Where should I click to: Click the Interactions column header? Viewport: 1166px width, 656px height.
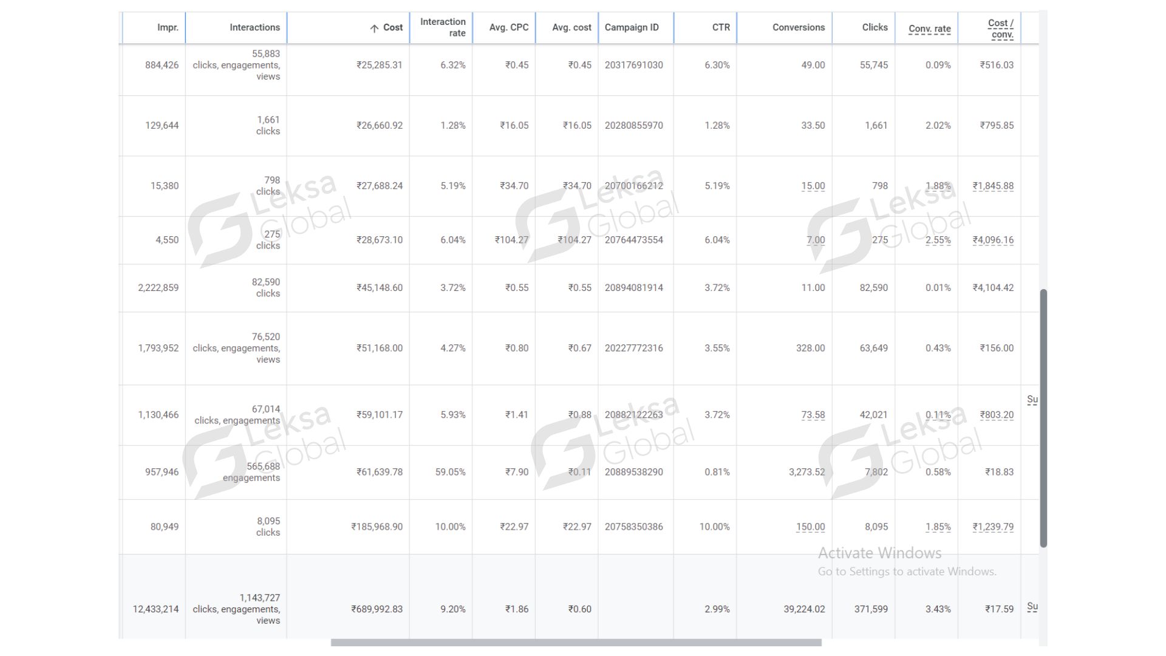pos(254,27)
